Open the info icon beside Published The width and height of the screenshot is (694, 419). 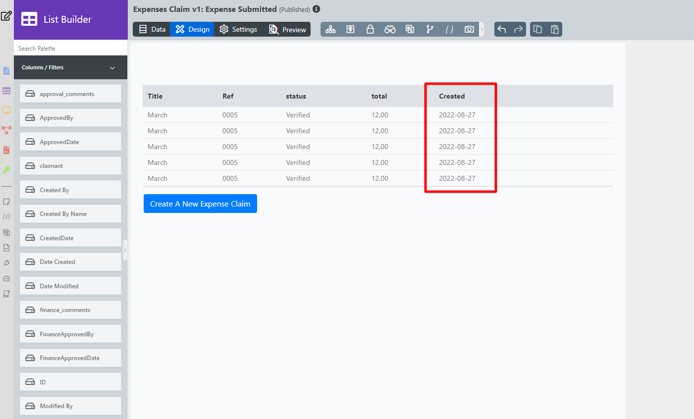tap(317, 9)
